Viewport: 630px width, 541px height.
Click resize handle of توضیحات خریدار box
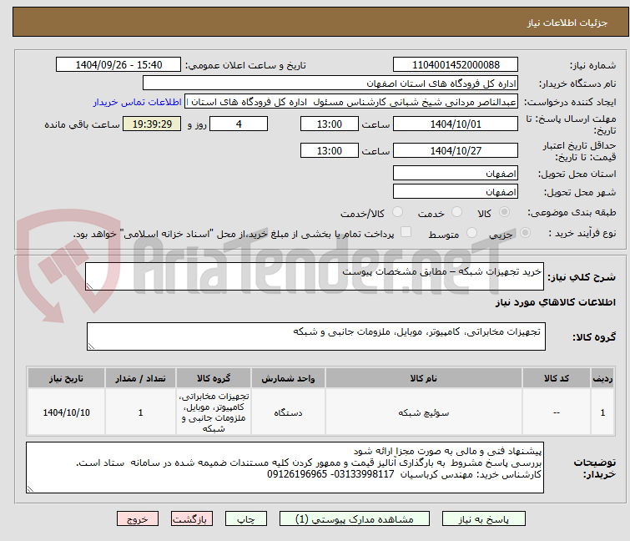coord(30,488)
